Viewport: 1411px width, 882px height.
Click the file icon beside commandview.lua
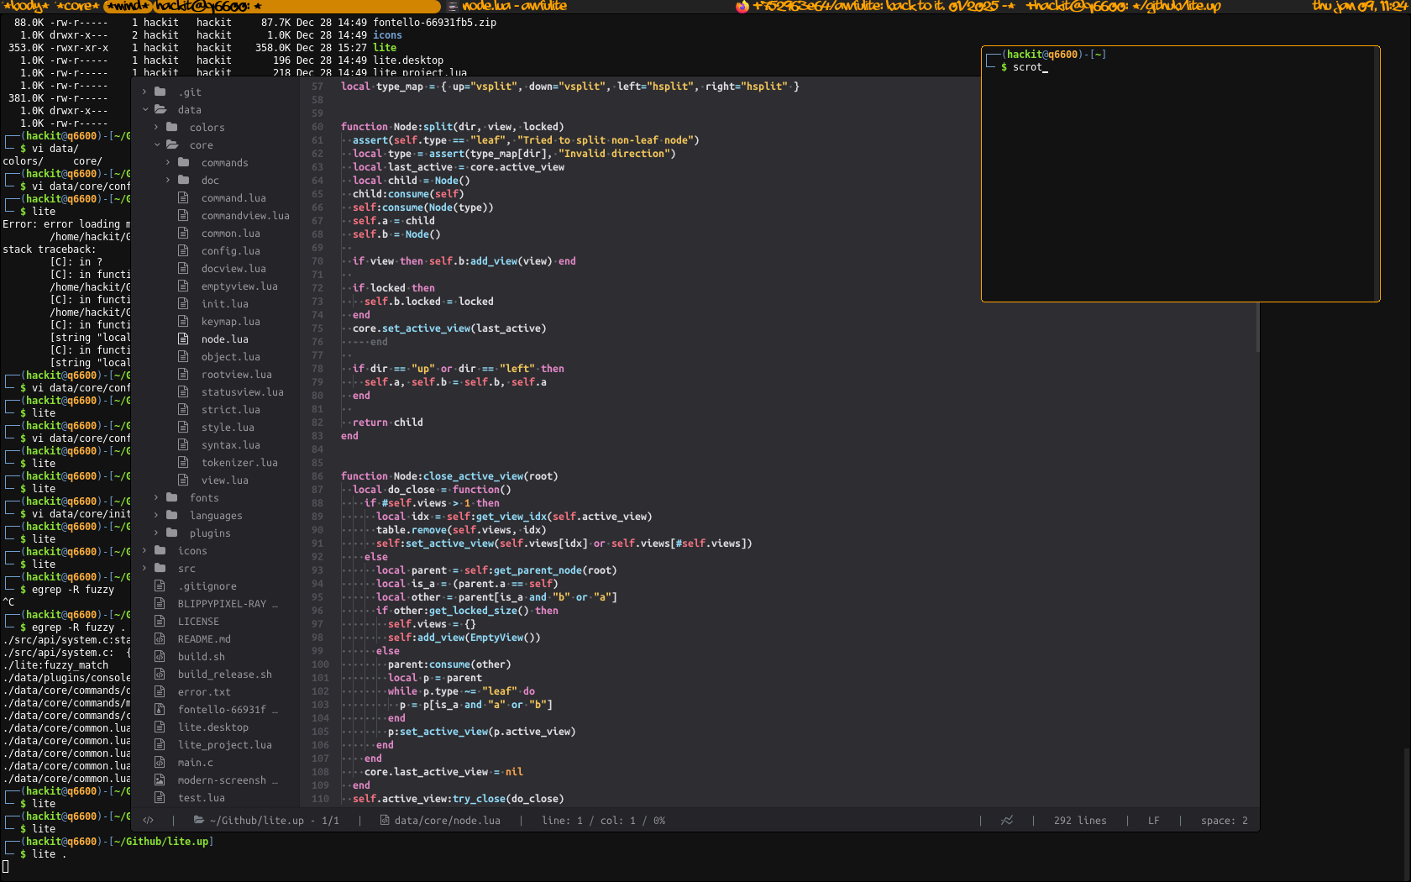pos(183,216)
